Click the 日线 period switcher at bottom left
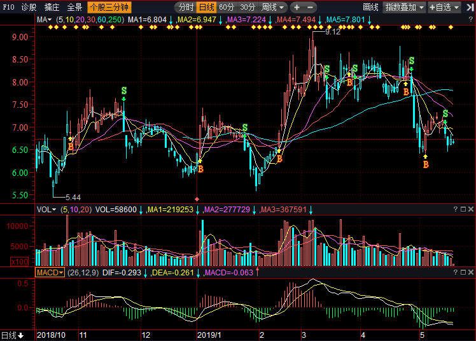The image size is (476, 341). pos(12,335)
